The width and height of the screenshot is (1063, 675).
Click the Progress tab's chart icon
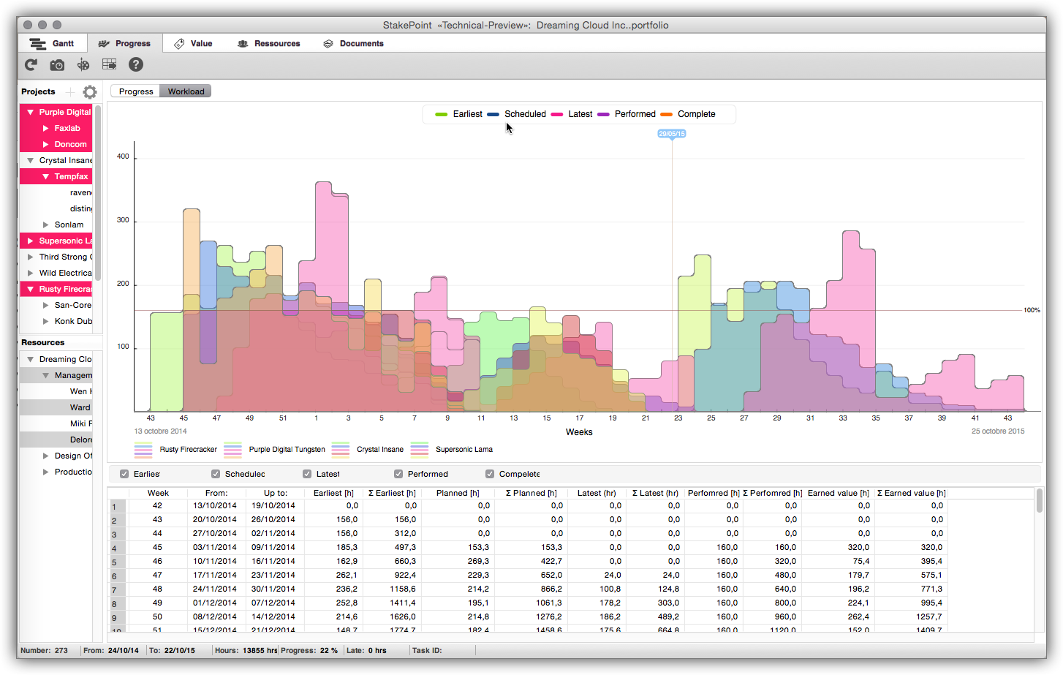click(104, 44)
